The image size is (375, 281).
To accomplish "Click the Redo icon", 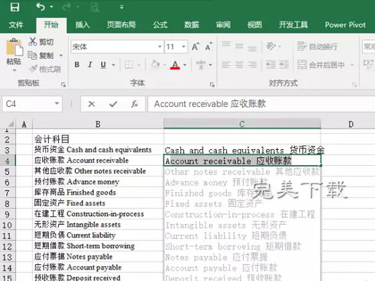I will (67, 7).
